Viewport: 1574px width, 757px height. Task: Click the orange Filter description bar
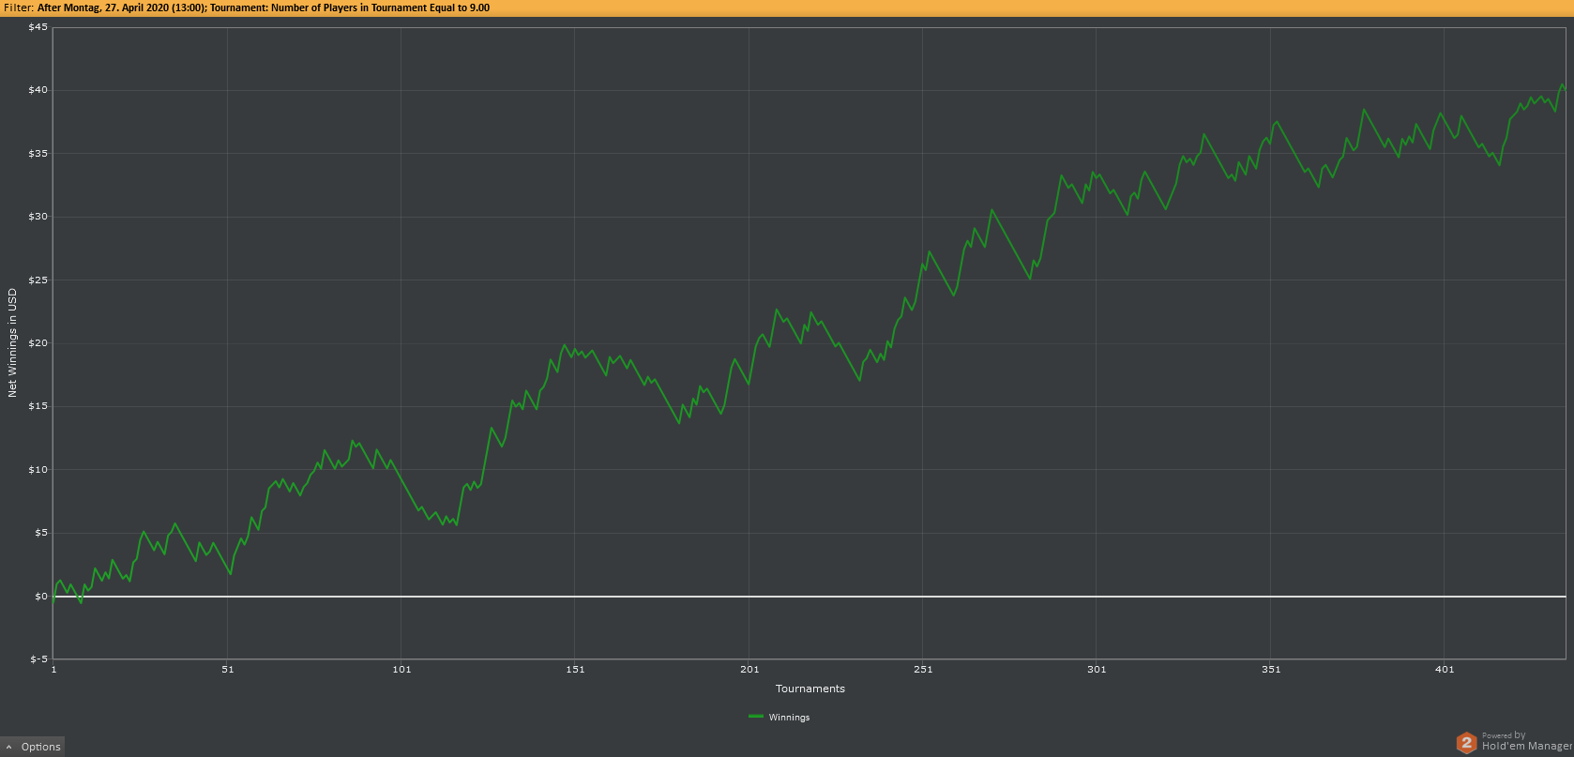[x=787, y=8]
